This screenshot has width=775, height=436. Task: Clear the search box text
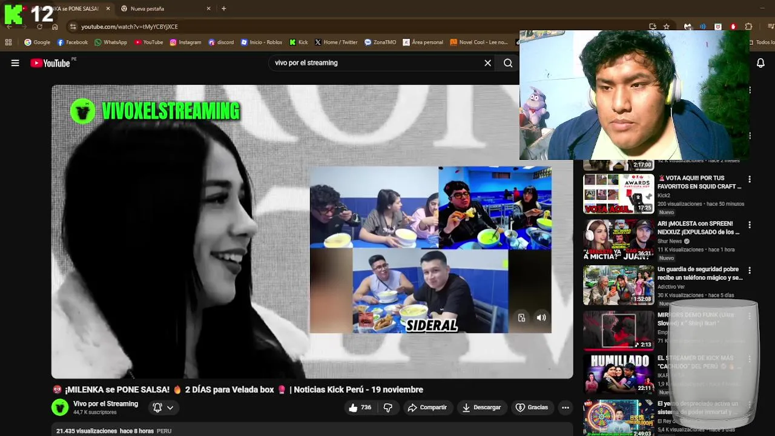[487, 63]
